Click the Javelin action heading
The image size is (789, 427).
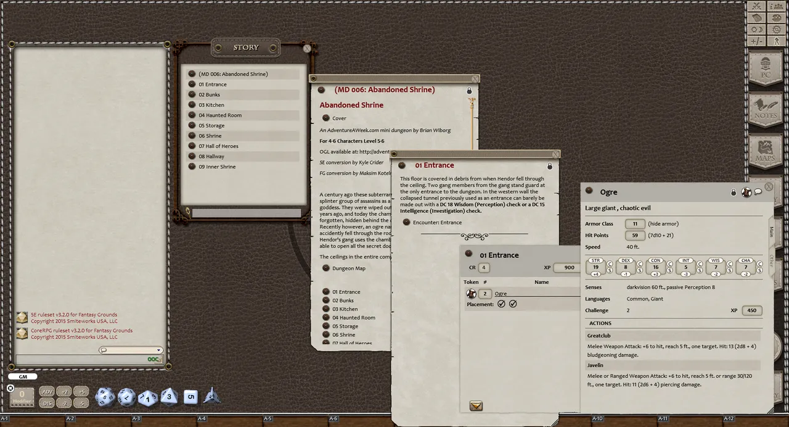673,365
